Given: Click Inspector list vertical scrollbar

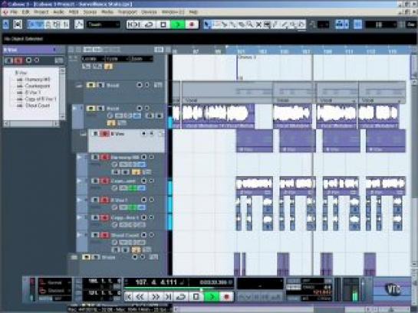Looking at the screenshot, I should pyautogui.click(x=62, y=93).
